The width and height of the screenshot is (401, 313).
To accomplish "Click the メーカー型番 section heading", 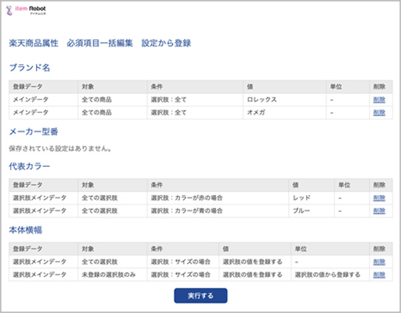I will [38, 131].
